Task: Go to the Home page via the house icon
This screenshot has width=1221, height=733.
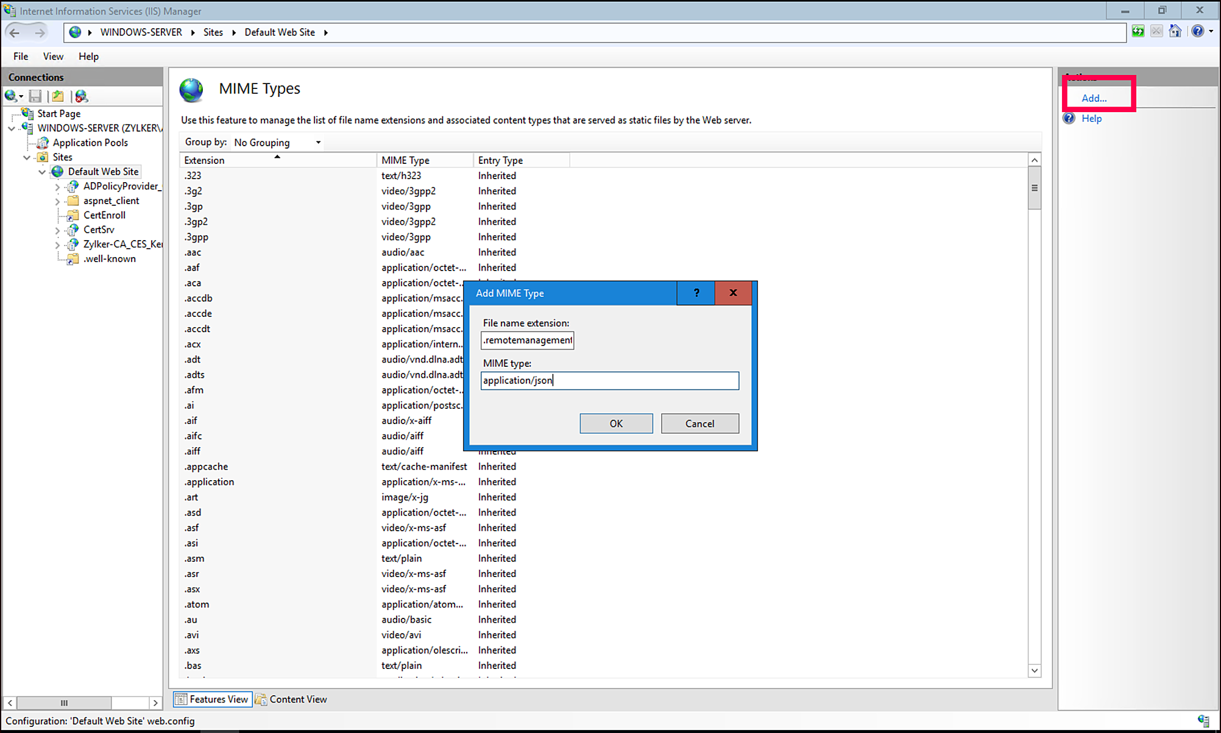Action: [1175, 31]
